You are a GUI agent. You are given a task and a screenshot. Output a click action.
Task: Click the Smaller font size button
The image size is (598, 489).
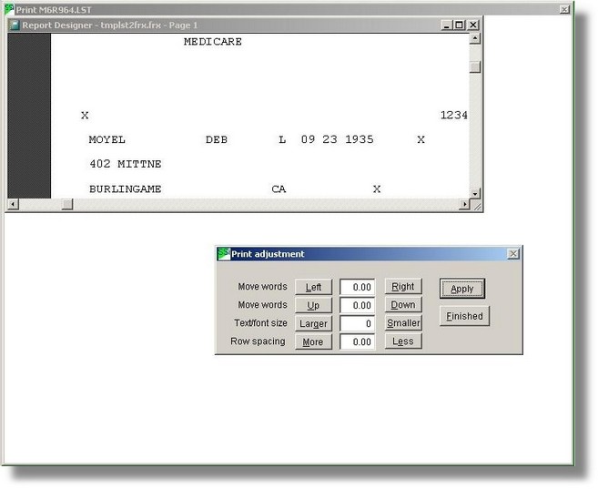(x=403, y=322)
